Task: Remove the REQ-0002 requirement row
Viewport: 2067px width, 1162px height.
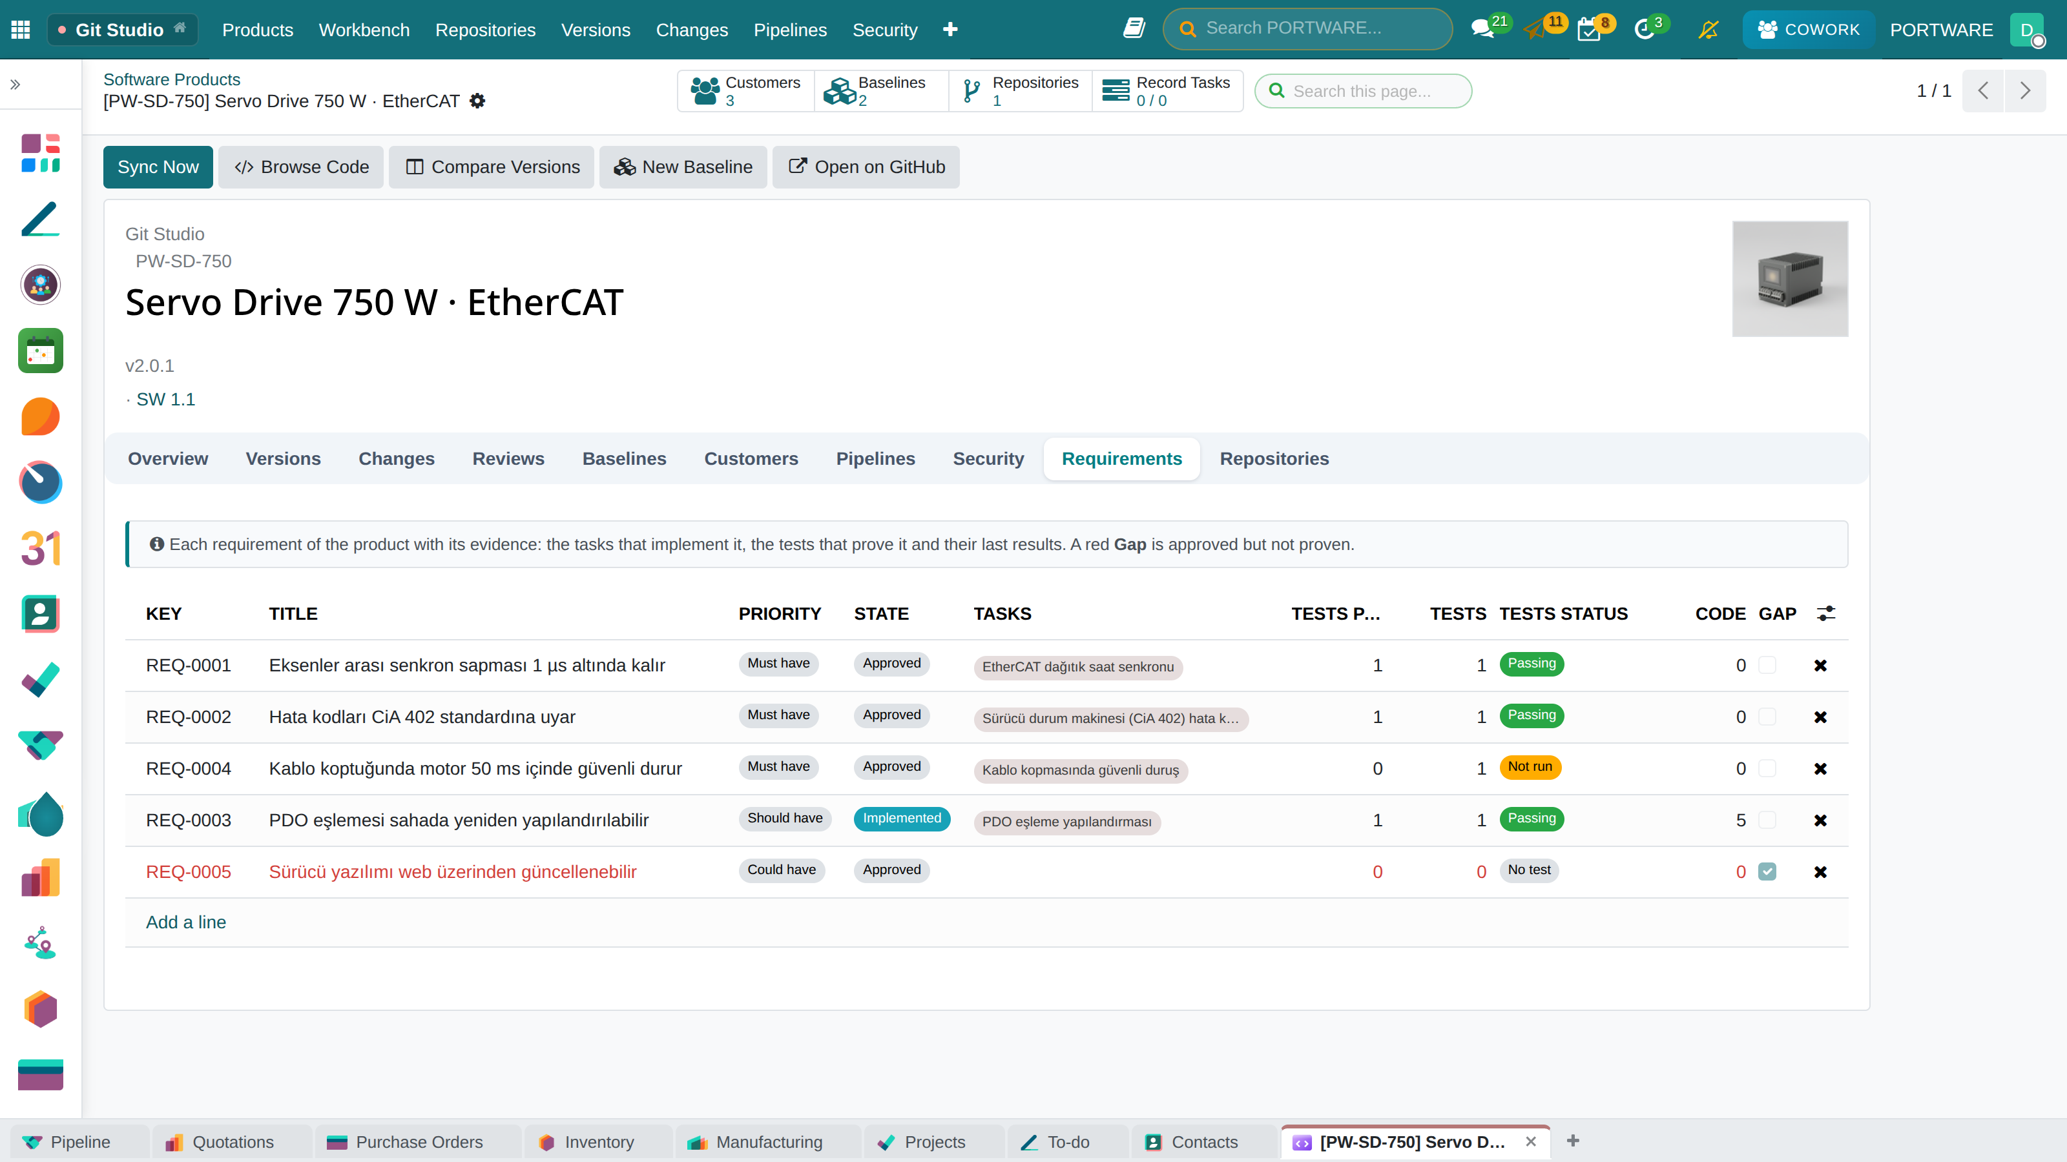Action: 1820,717
